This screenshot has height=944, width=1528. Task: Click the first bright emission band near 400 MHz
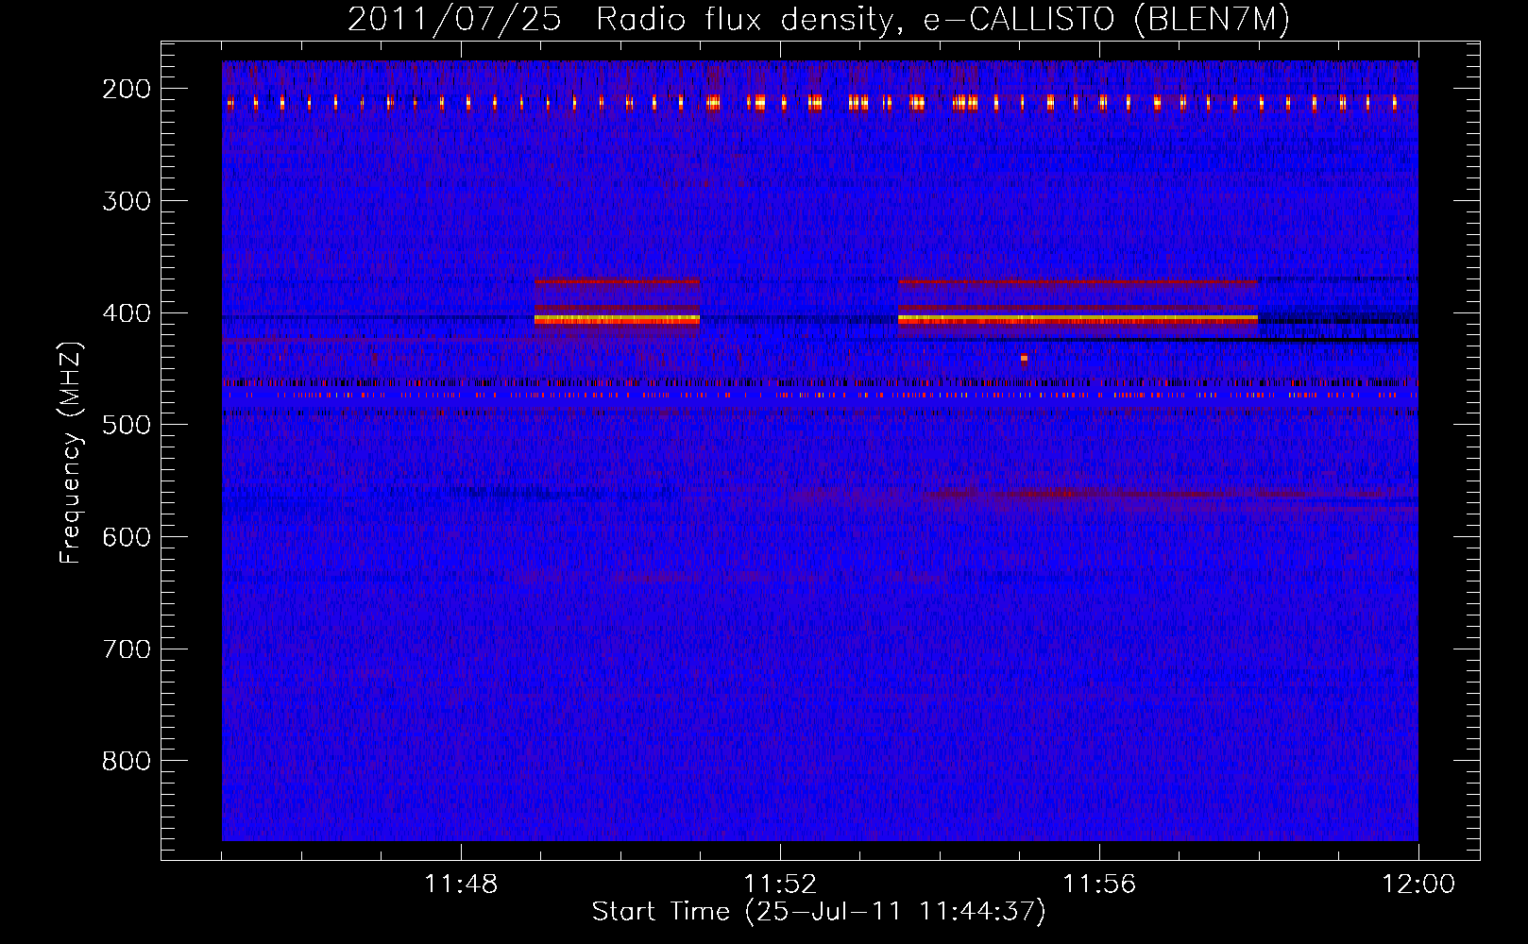(617, 320)
